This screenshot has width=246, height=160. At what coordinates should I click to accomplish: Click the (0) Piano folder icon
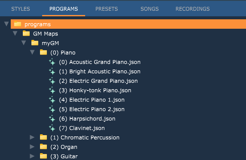tap(43, 52)
